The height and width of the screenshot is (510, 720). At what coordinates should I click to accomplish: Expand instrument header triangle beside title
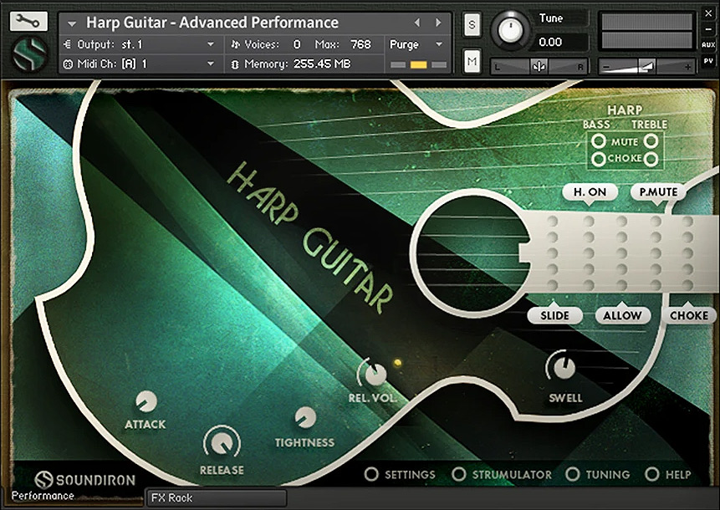[x=71, y=23]
